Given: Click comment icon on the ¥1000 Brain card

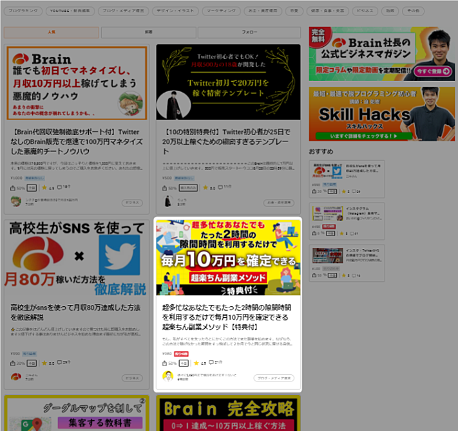Looking at the screenshot, I should [60, 187].
